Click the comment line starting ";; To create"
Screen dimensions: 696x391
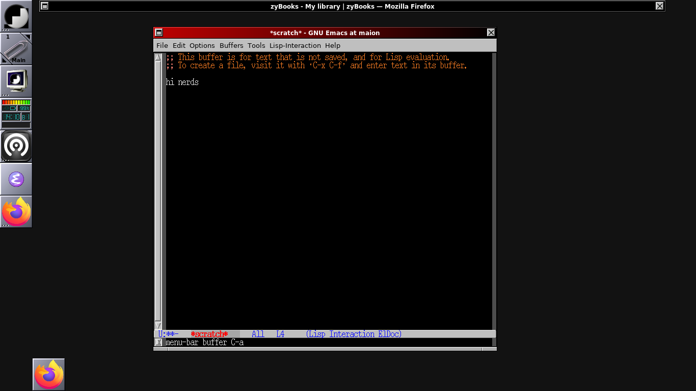316,65
